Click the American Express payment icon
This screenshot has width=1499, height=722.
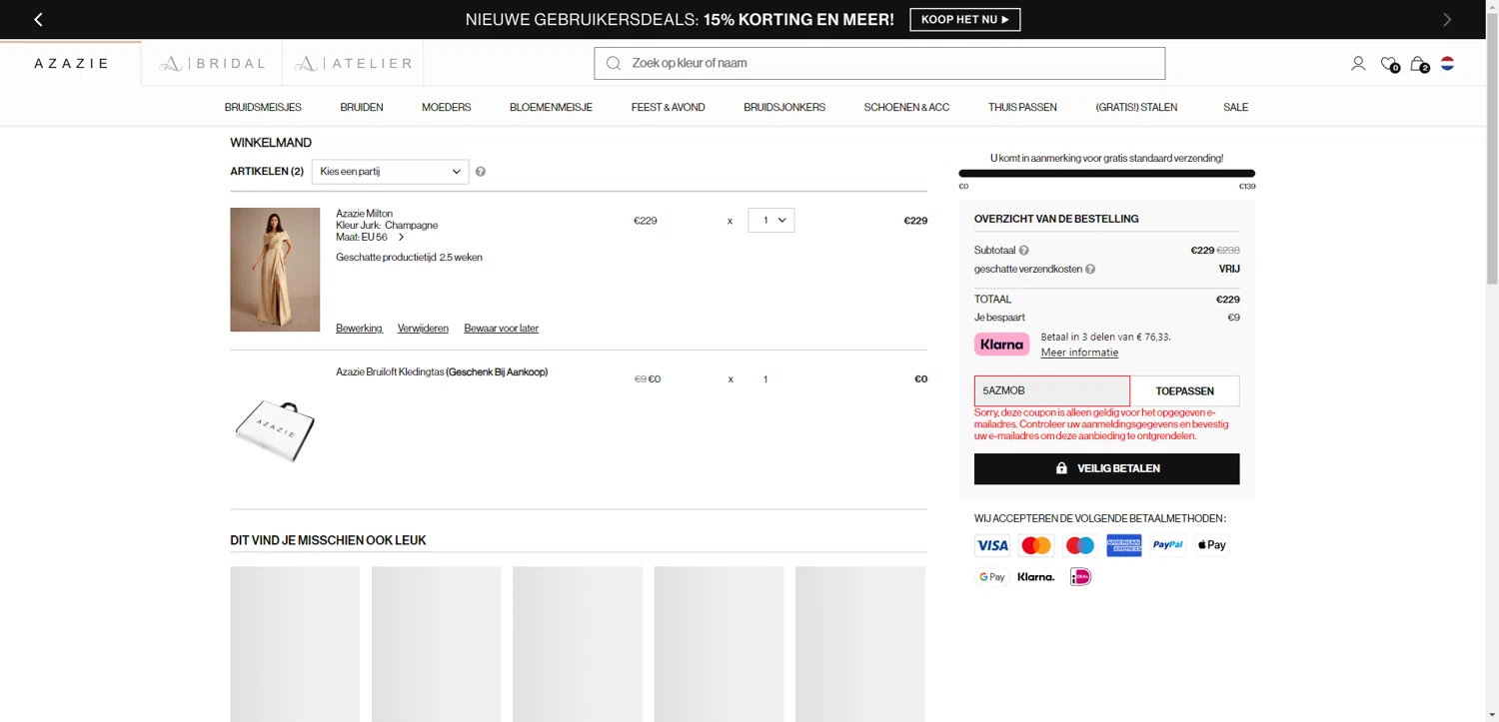coord(1124,545)
